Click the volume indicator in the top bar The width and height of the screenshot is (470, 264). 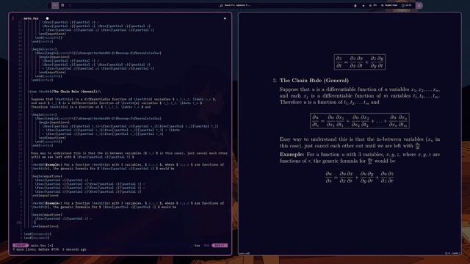point(373,5)
